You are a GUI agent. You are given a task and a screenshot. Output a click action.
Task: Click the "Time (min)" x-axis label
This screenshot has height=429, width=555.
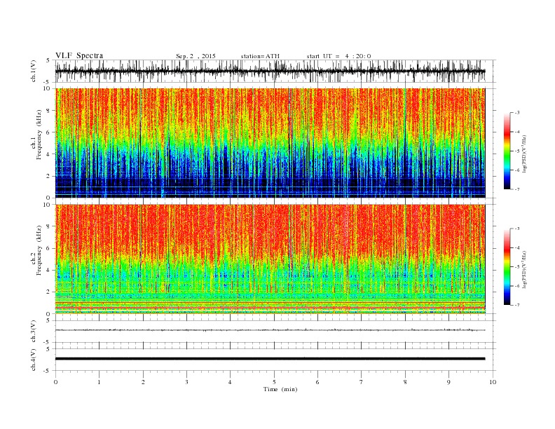pyautogui.click(x=280, y=389)
